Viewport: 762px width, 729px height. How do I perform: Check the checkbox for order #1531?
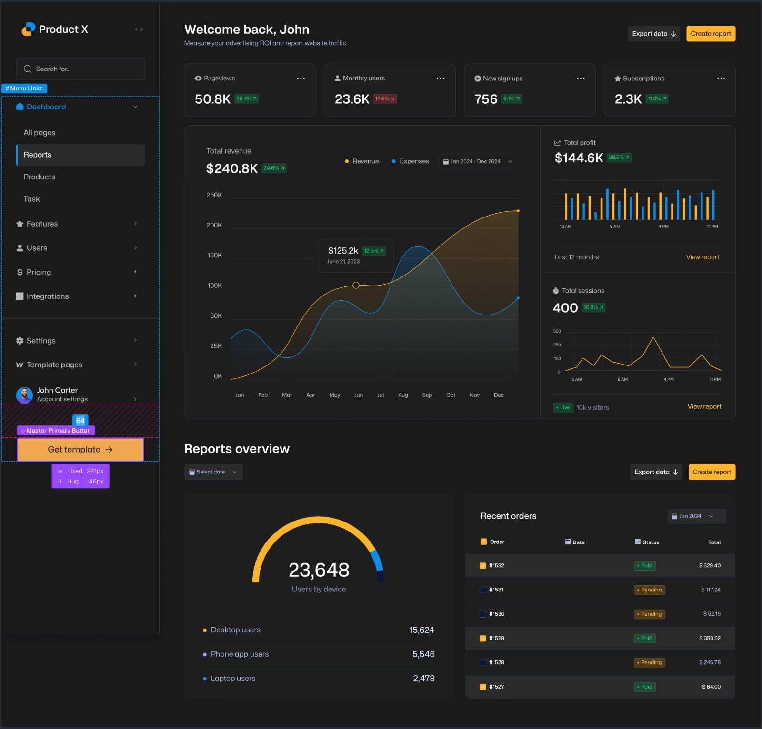[483, 590]
